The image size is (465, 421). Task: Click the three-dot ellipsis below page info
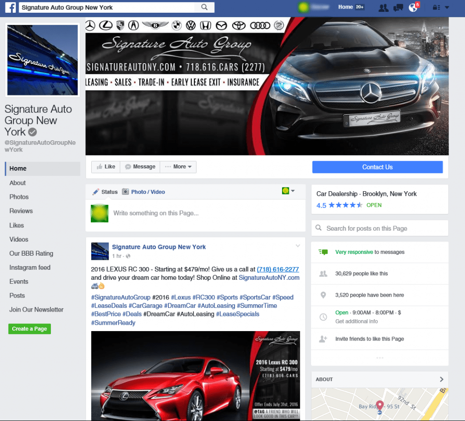[380, 358]
